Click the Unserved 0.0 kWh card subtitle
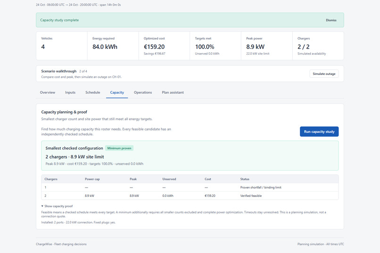380x253 pixels. 207,54
